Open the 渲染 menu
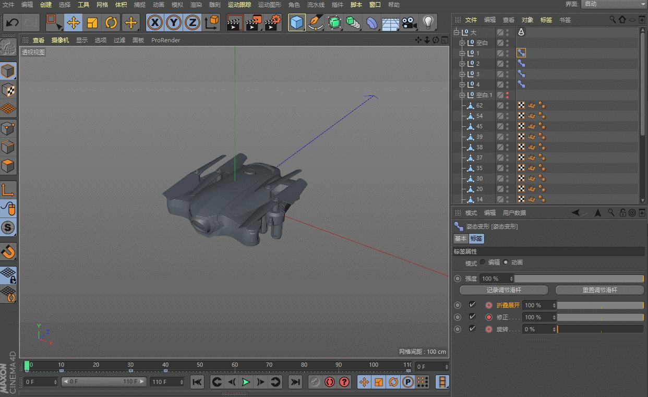Image resolution: width=648 pixels, height=397 pixels. click(x=196, y=4)
